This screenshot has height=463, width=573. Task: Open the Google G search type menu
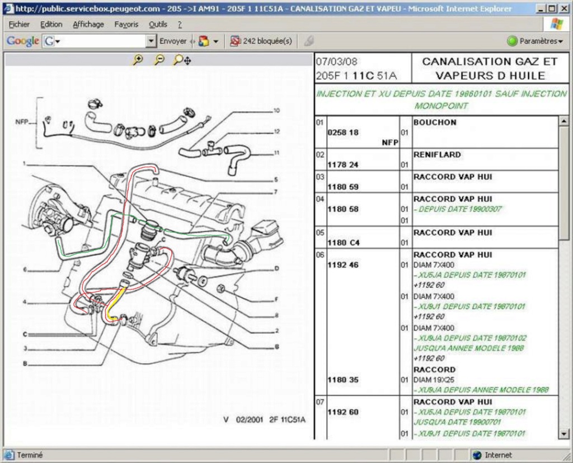52,41
